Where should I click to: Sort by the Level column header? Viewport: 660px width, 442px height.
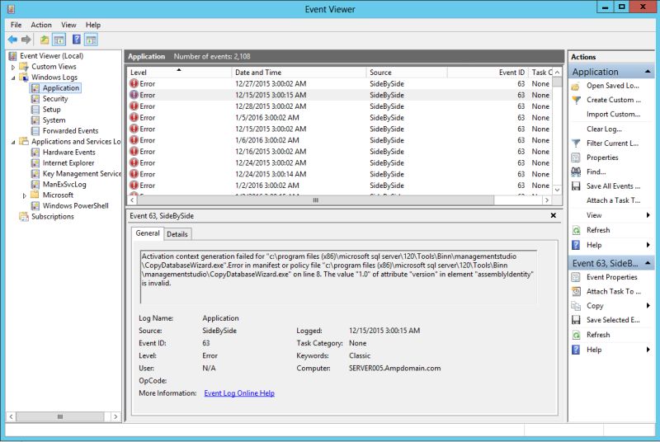click(x=179, y=73)
